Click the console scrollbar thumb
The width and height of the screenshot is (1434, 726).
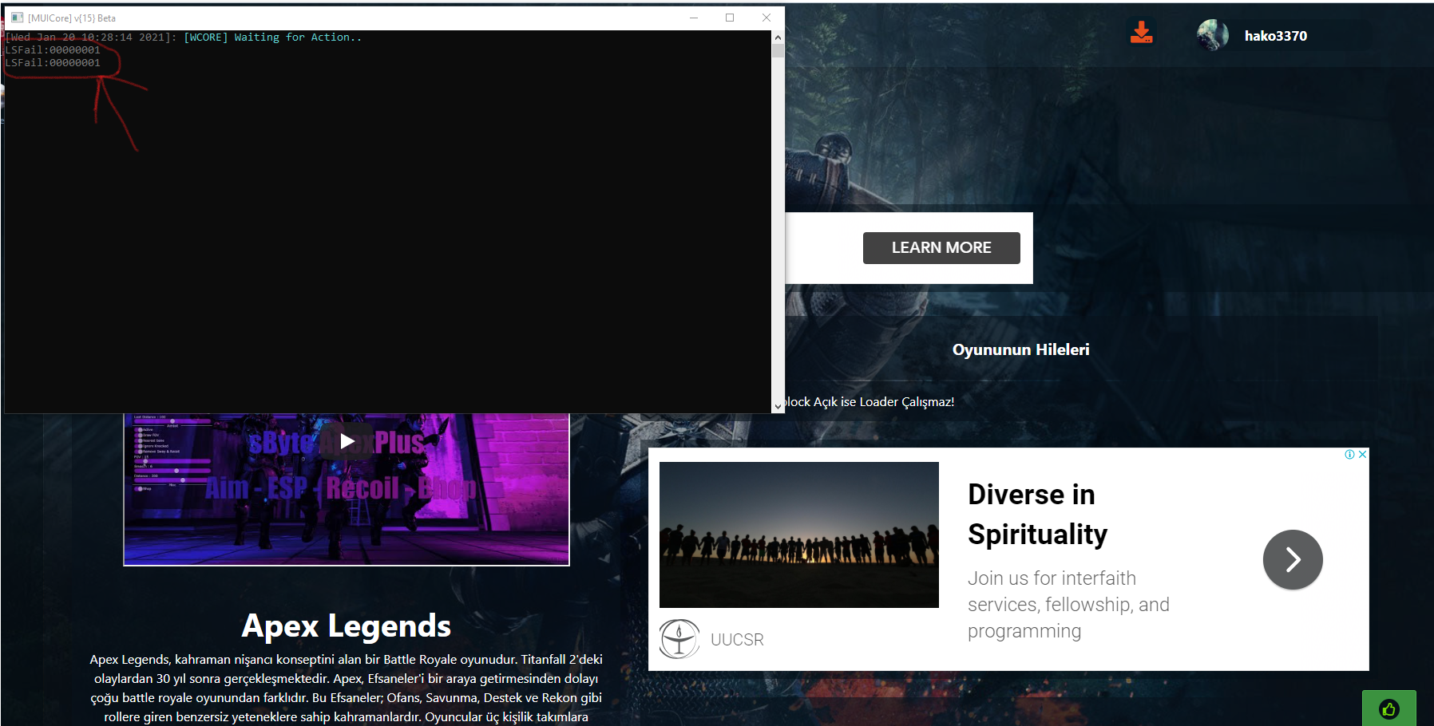click(x=778, y=51)
